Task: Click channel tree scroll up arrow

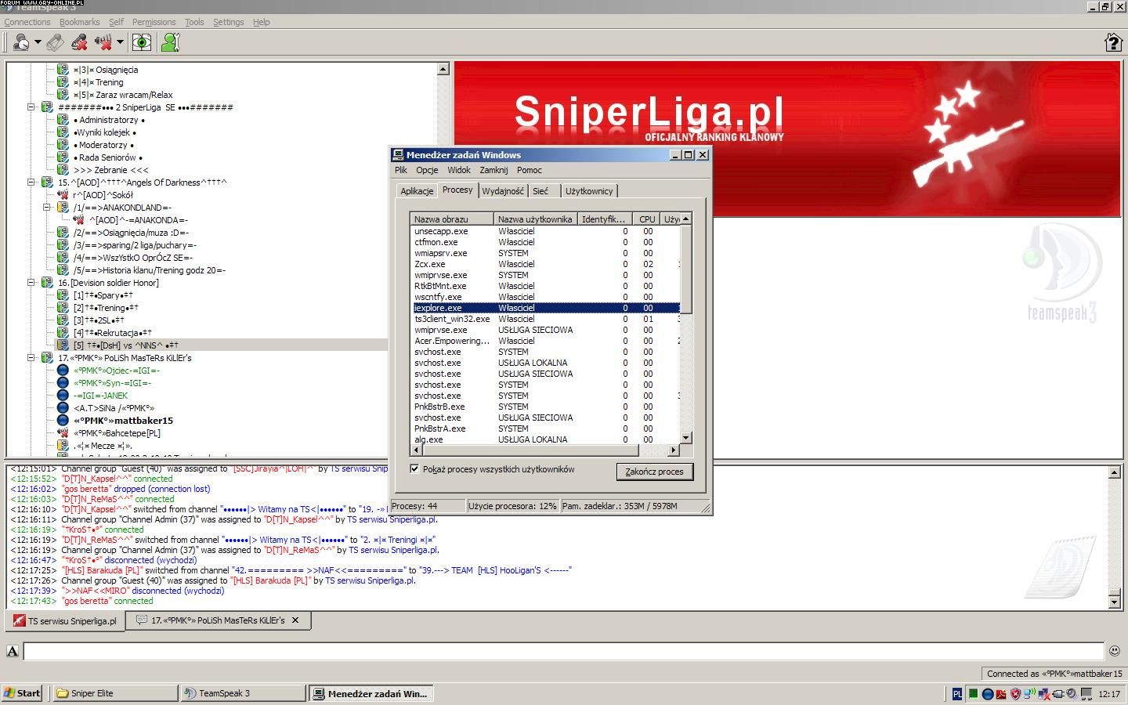Action: click(x=443, y=69)
